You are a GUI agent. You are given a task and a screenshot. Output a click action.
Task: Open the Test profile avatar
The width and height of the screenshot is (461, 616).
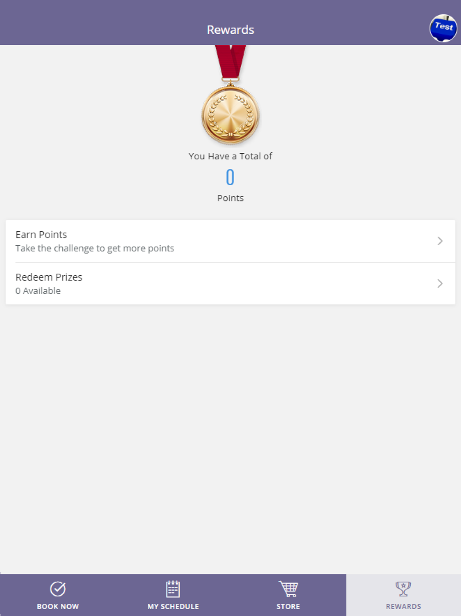[443, 28]
